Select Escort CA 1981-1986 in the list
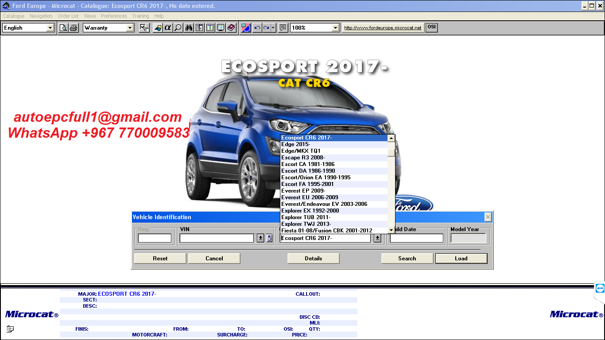Image resolution: width=605 pixels, height=340 pixels. tap(334, 164)
